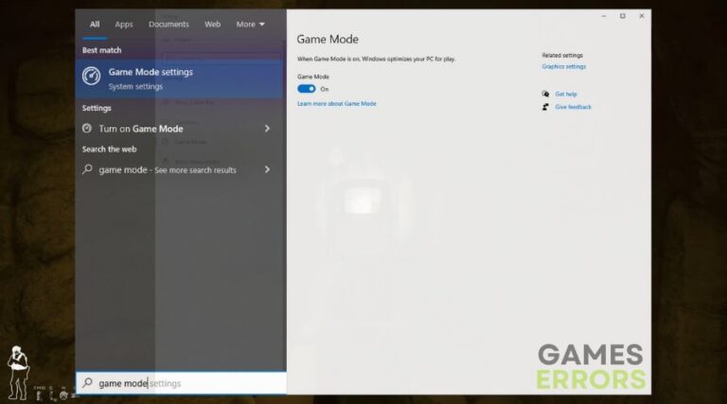Open the Get help link
Viewport: 727px width, 404px height.
(x=566, y=95)
